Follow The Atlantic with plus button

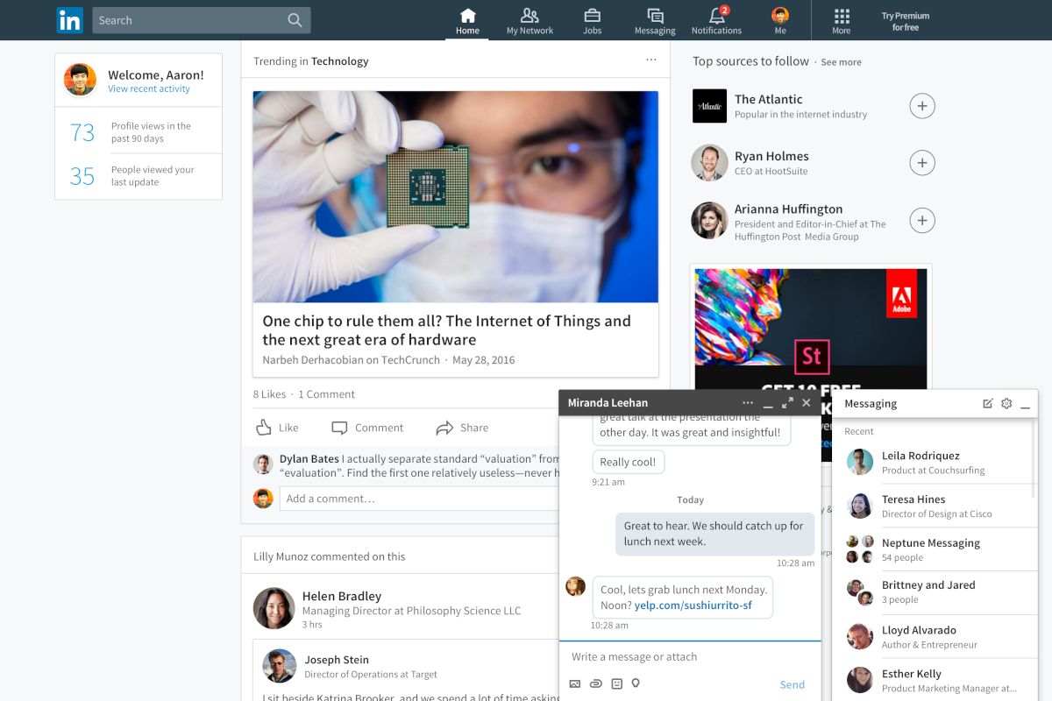point(921,107)
